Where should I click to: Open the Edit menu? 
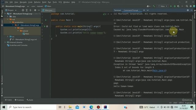[11, 2]
